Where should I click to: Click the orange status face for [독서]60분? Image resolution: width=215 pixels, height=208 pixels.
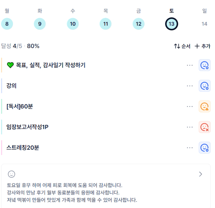pos(204,107)
